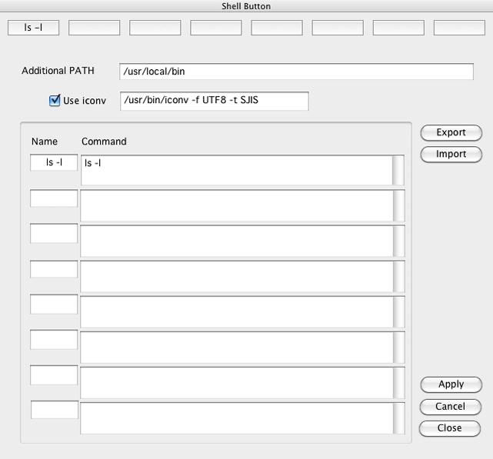
Task: Click the scrollbar of the second Command box
Action: [399, 205]
